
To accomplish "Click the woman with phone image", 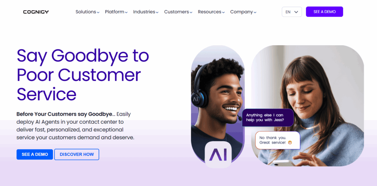I will coord(307,106).
